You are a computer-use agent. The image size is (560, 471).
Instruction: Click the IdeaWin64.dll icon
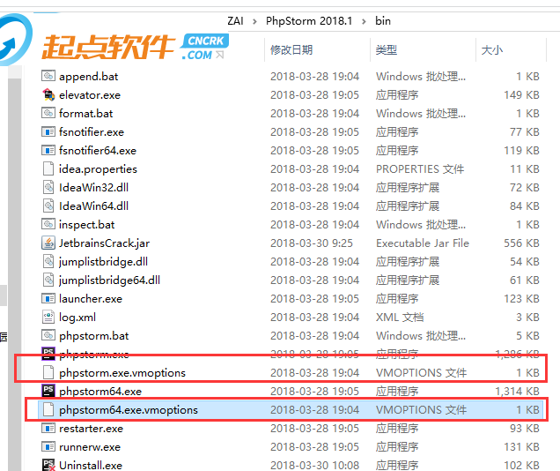tap(48, 206)
